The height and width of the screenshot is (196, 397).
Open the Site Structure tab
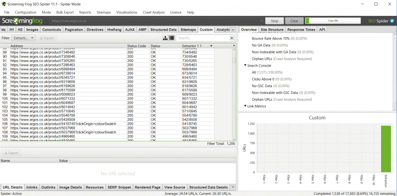tap(272, 29)
